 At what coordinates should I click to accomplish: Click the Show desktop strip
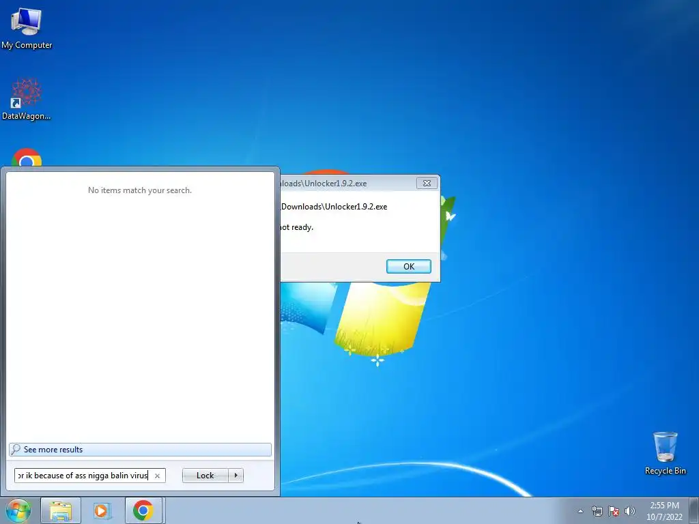pyautogui.click(x=694, y=510)
